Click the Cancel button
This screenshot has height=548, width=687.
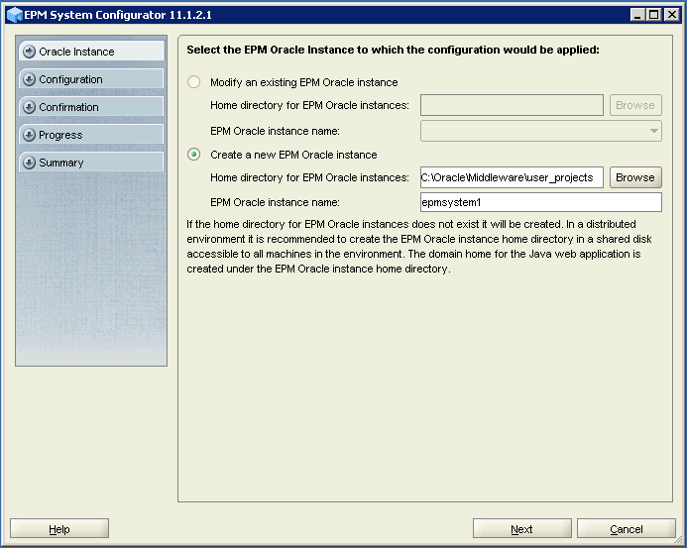627,529
